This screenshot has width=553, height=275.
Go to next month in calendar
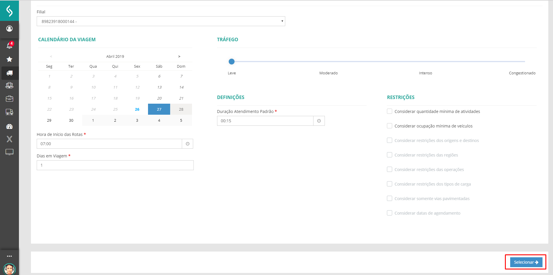pos(179,56)
